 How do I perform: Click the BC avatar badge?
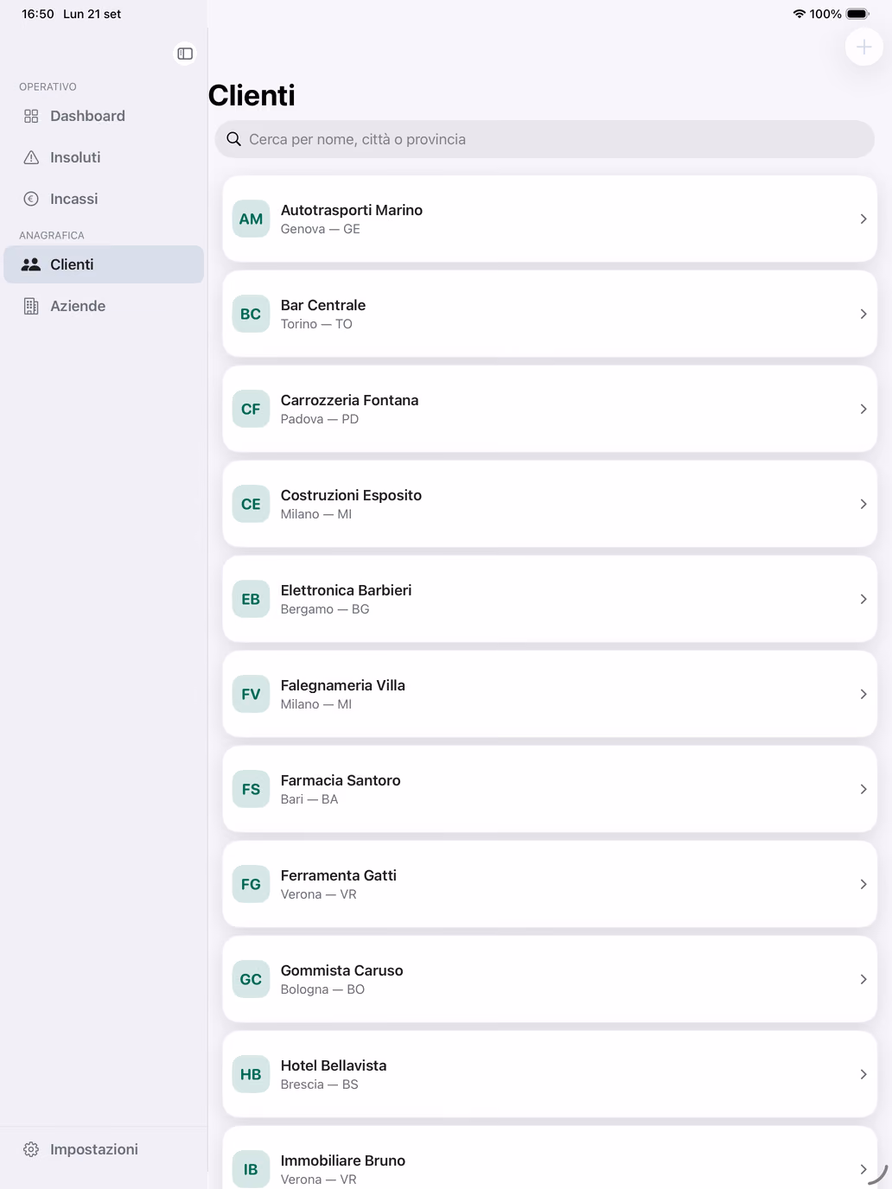(251, 314)
